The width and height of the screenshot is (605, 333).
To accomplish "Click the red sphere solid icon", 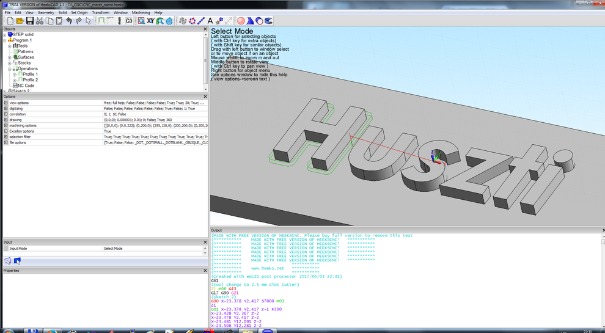I will pyautogui.click(x=241, y=21).
